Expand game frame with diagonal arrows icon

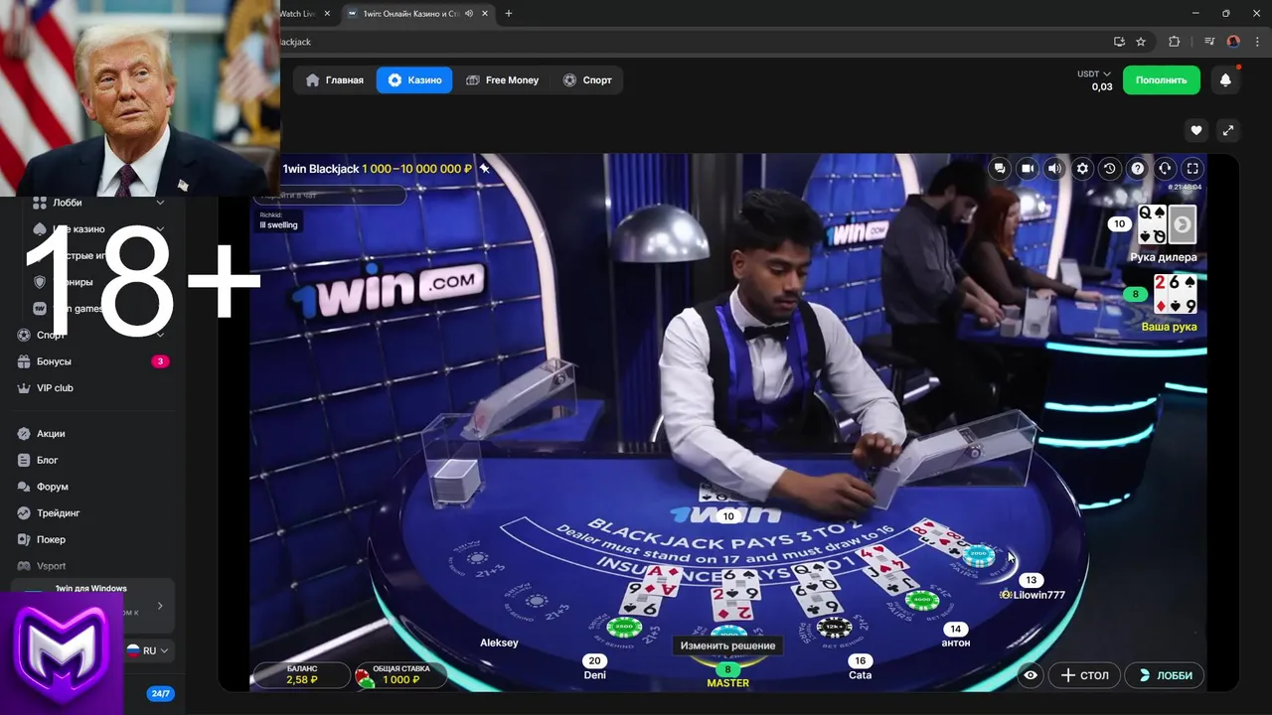[x=1227, y=130]
